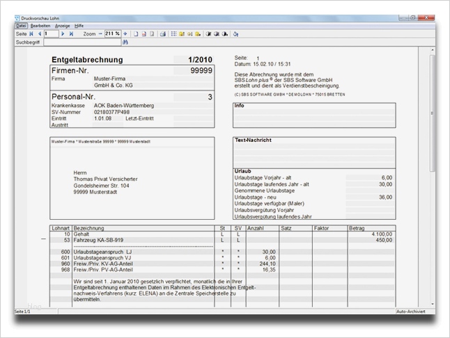Click the red PDF export icon
Image resolution: width=450 pixels, height=338 pixels.
click(143, 34)
